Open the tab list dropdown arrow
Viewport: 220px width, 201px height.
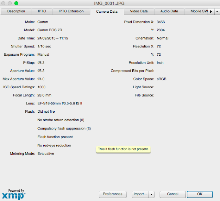click(x=217, y=11)
